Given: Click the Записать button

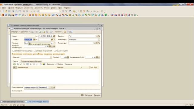Looking at the screenshot, I should click(89, 95).
